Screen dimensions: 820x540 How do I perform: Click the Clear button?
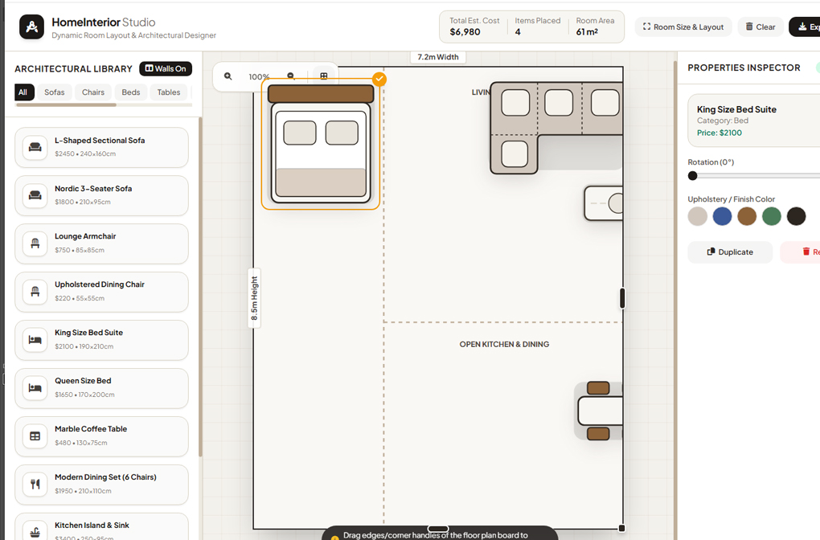[x=761, y=27]
